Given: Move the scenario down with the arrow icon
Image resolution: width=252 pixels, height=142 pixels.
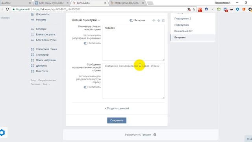Looking at the screenshot, I should pyautogui.click(x=159, y=21).
